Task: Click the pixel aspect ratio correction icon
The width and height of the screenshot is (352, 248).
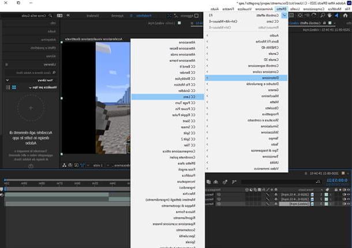Action: (83, 165)
